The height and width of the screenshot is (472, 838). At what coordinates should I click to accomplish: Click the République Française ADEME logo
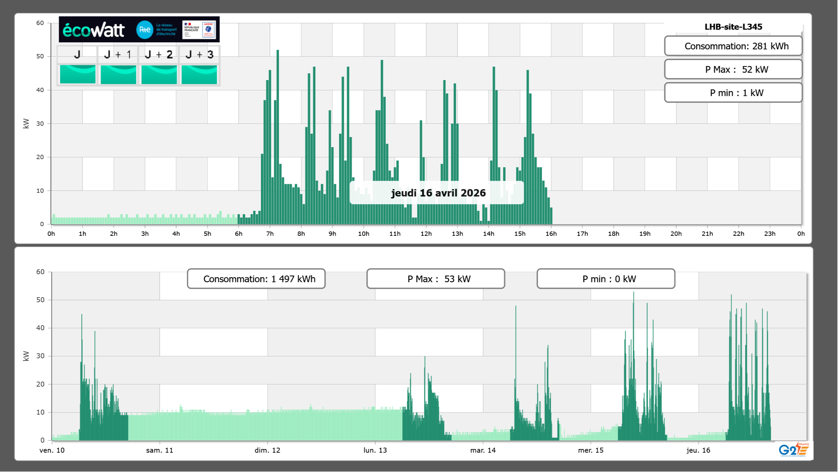(x=199, y=30)
